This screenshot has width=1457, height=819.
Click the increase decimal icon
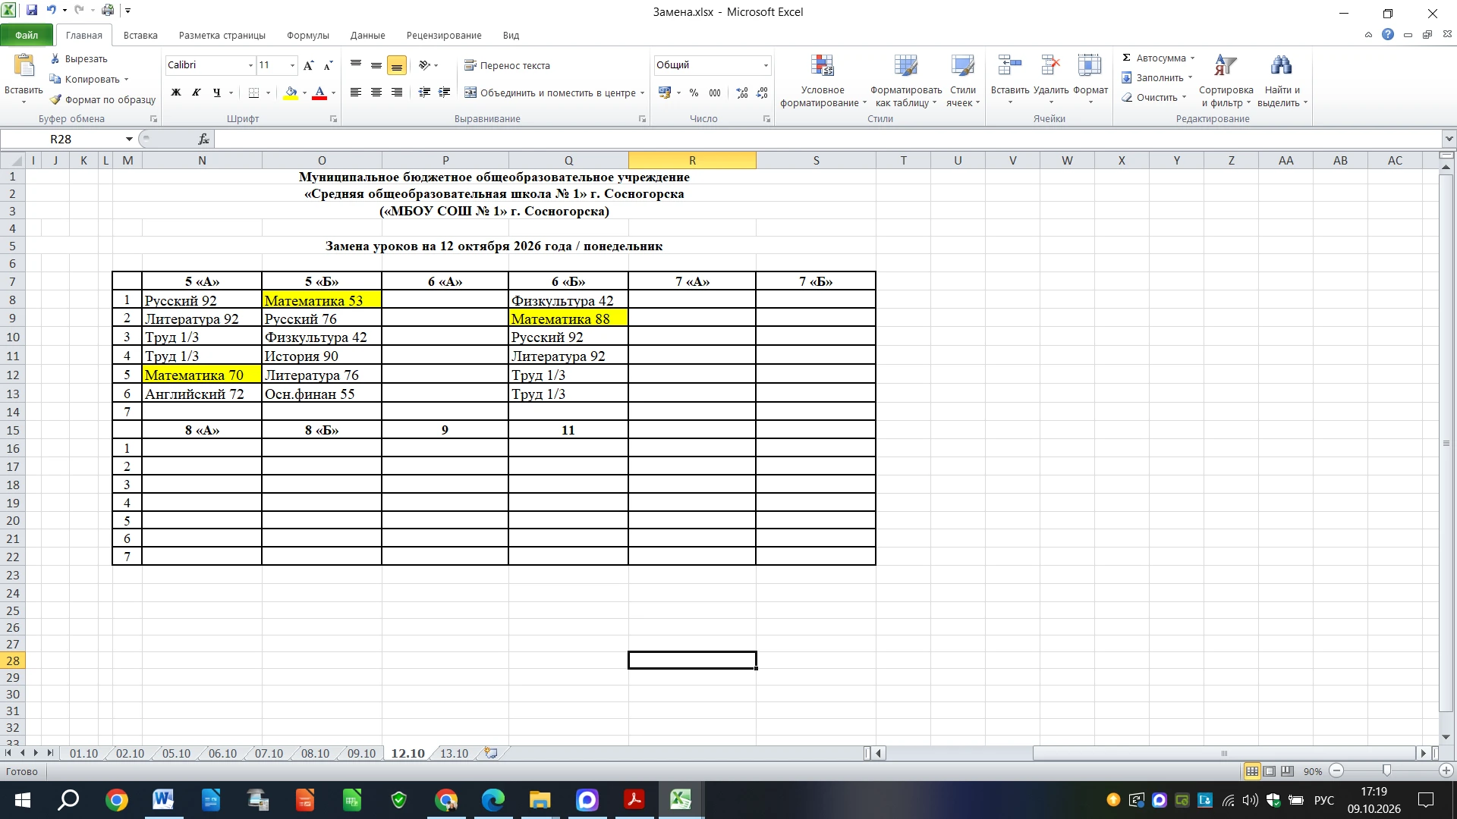point(742,93)
